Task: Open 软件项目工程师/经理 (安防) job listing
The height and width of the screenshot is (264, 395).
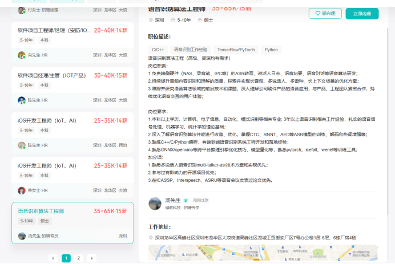Action: pyautogui.click(x=54, y=30)
